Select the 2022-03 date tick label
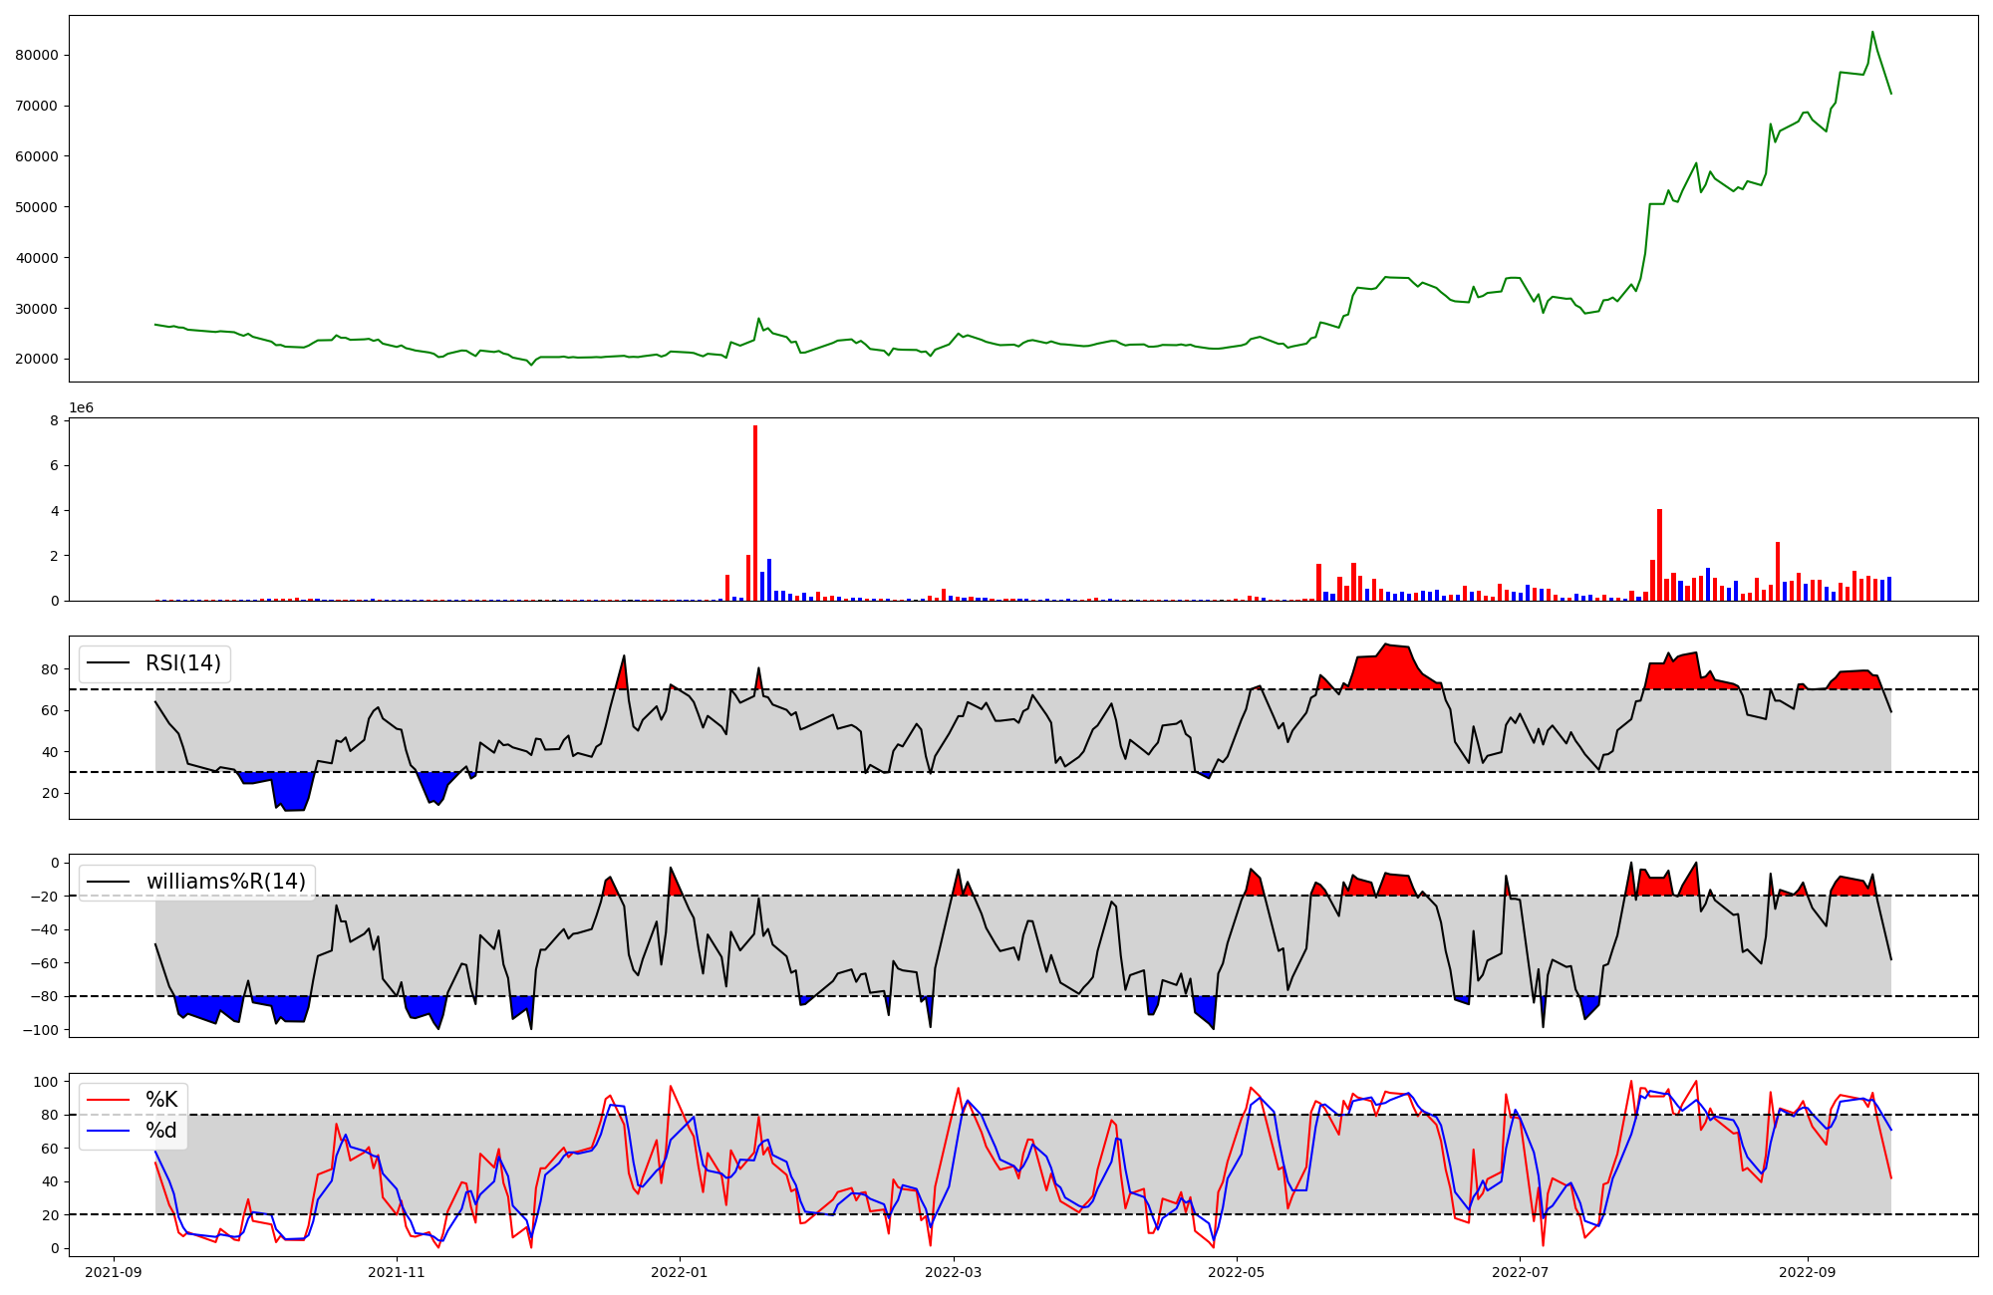Viewport: 1993px width, 1295px height. [x=954, y=1272]
